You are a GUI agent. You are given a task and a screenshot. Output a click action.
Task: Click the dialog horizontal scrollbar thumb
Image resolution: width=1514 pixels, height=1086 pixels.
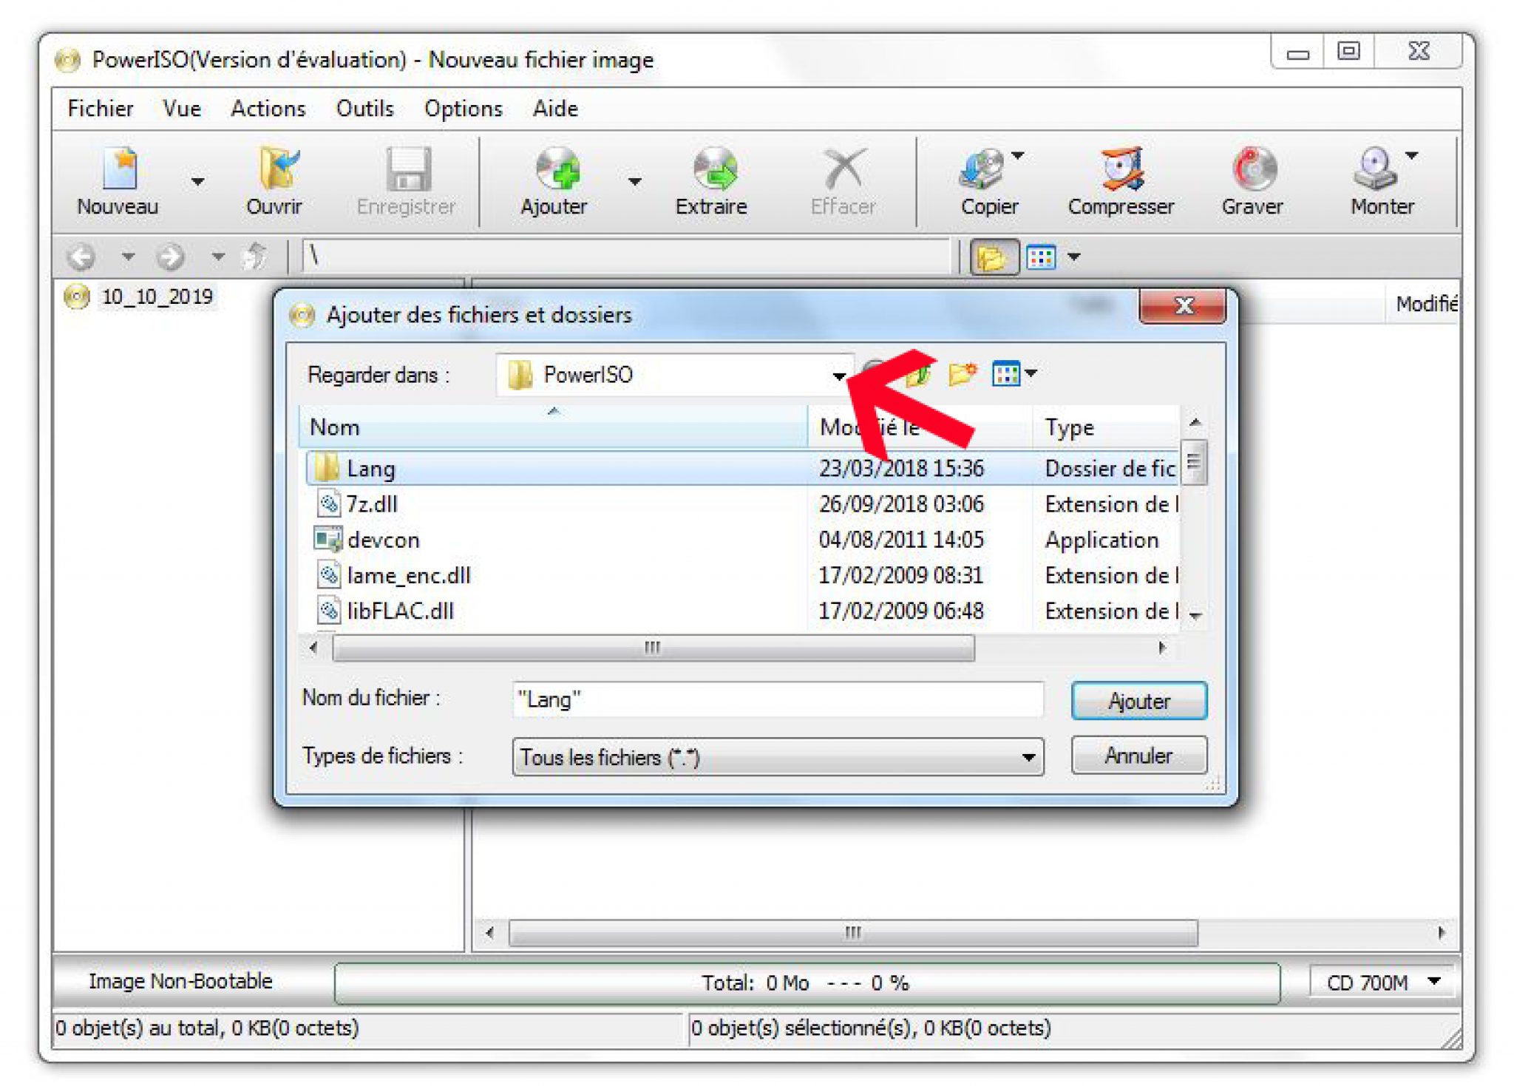pyautogui.click(x=654, y=648)
